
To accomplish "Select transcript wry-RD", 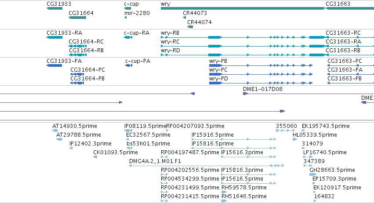I will coord(171,51).
